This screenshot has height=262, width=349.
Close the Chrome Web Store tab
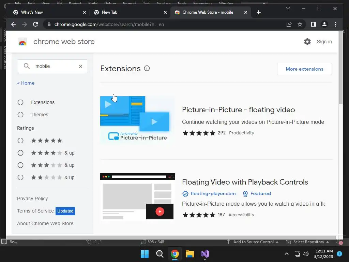pyautogui.click(x=245, y=12)
